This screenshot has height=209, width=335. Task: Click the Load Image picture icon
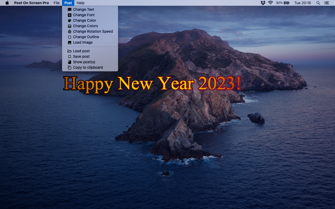pos(70,42)
